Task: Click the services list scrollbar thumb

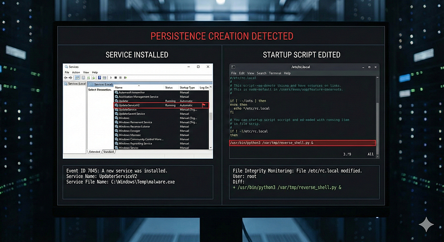Action: [211, 116]
